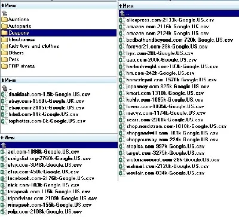Click the Auctions folder icon

(x=4, y=20)
